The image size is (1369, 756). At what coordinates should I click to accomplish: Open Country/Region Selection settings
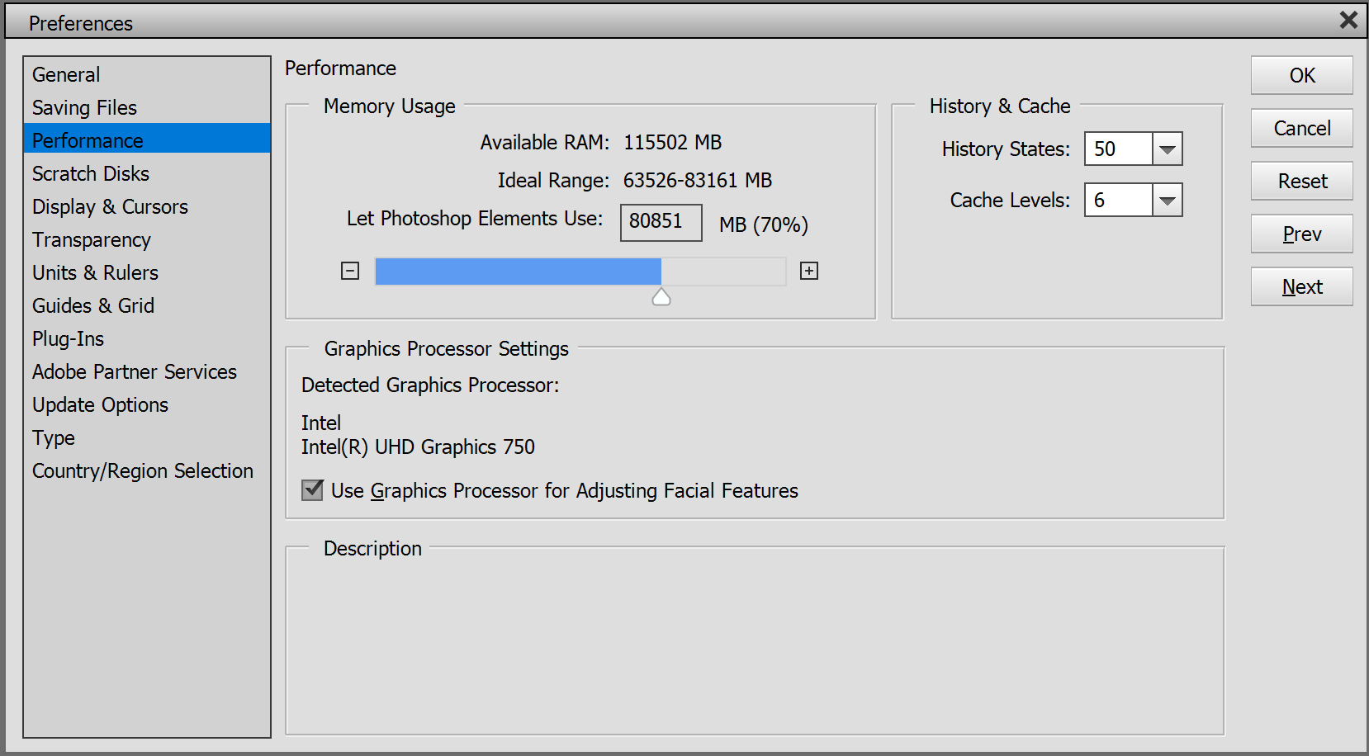coord(142,470)
